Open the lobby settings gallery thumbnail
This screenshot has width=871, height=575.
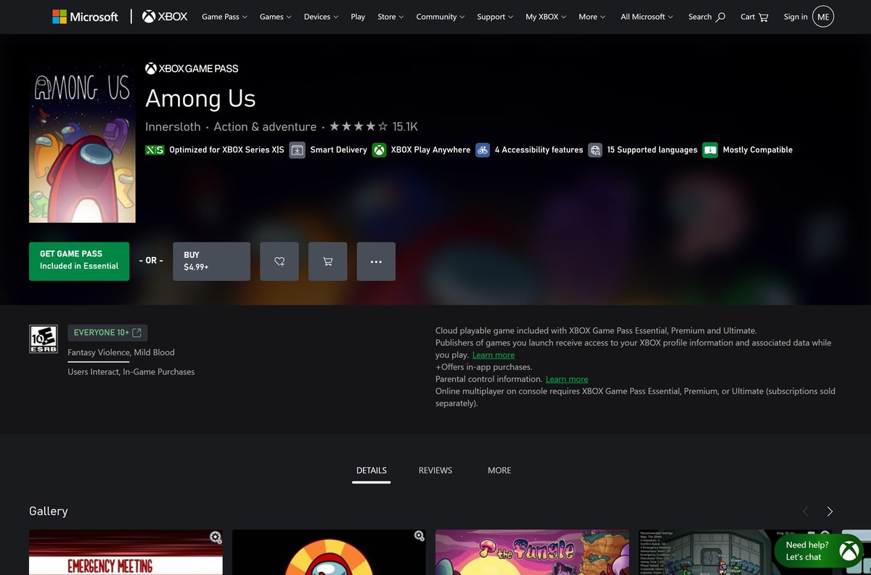[735, 552]
